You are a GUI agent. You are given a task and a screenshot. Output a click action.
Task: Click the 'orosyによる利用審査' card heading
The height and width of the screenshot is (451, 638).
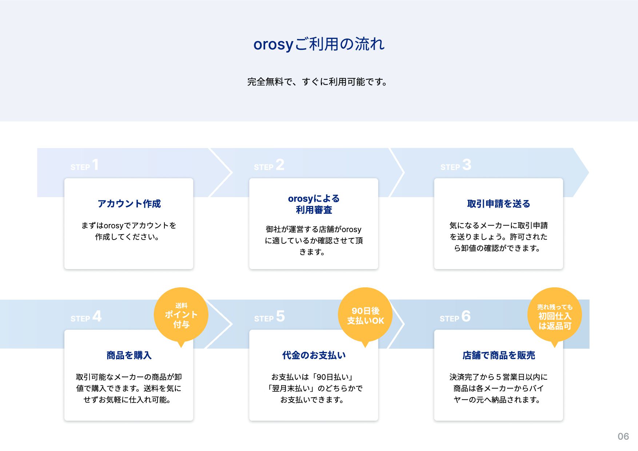click(314, 204)
